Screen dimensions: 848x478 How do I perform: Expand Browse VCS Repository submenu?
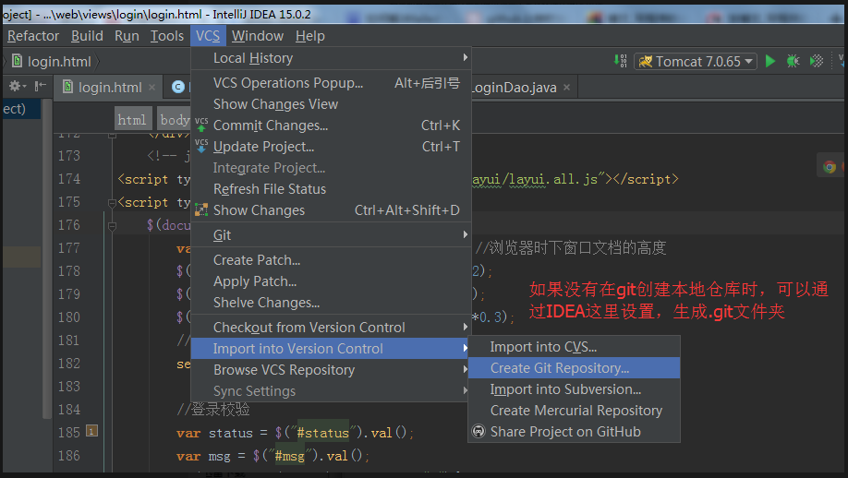coord(331,370)
